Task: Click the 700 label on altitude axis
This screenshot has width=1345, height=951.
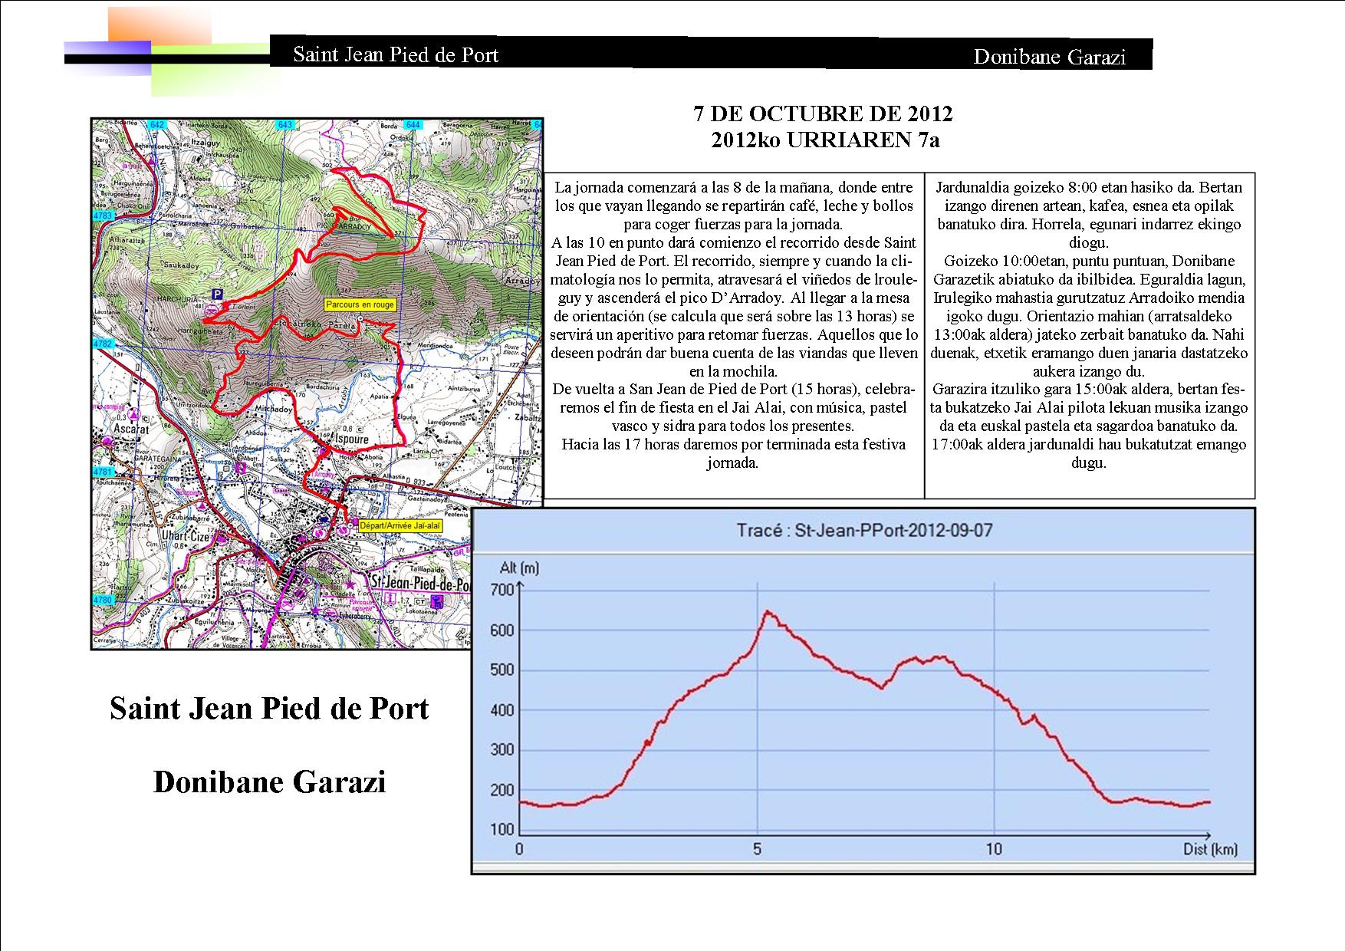Action: pyautogui.click(x=501, y=590)
